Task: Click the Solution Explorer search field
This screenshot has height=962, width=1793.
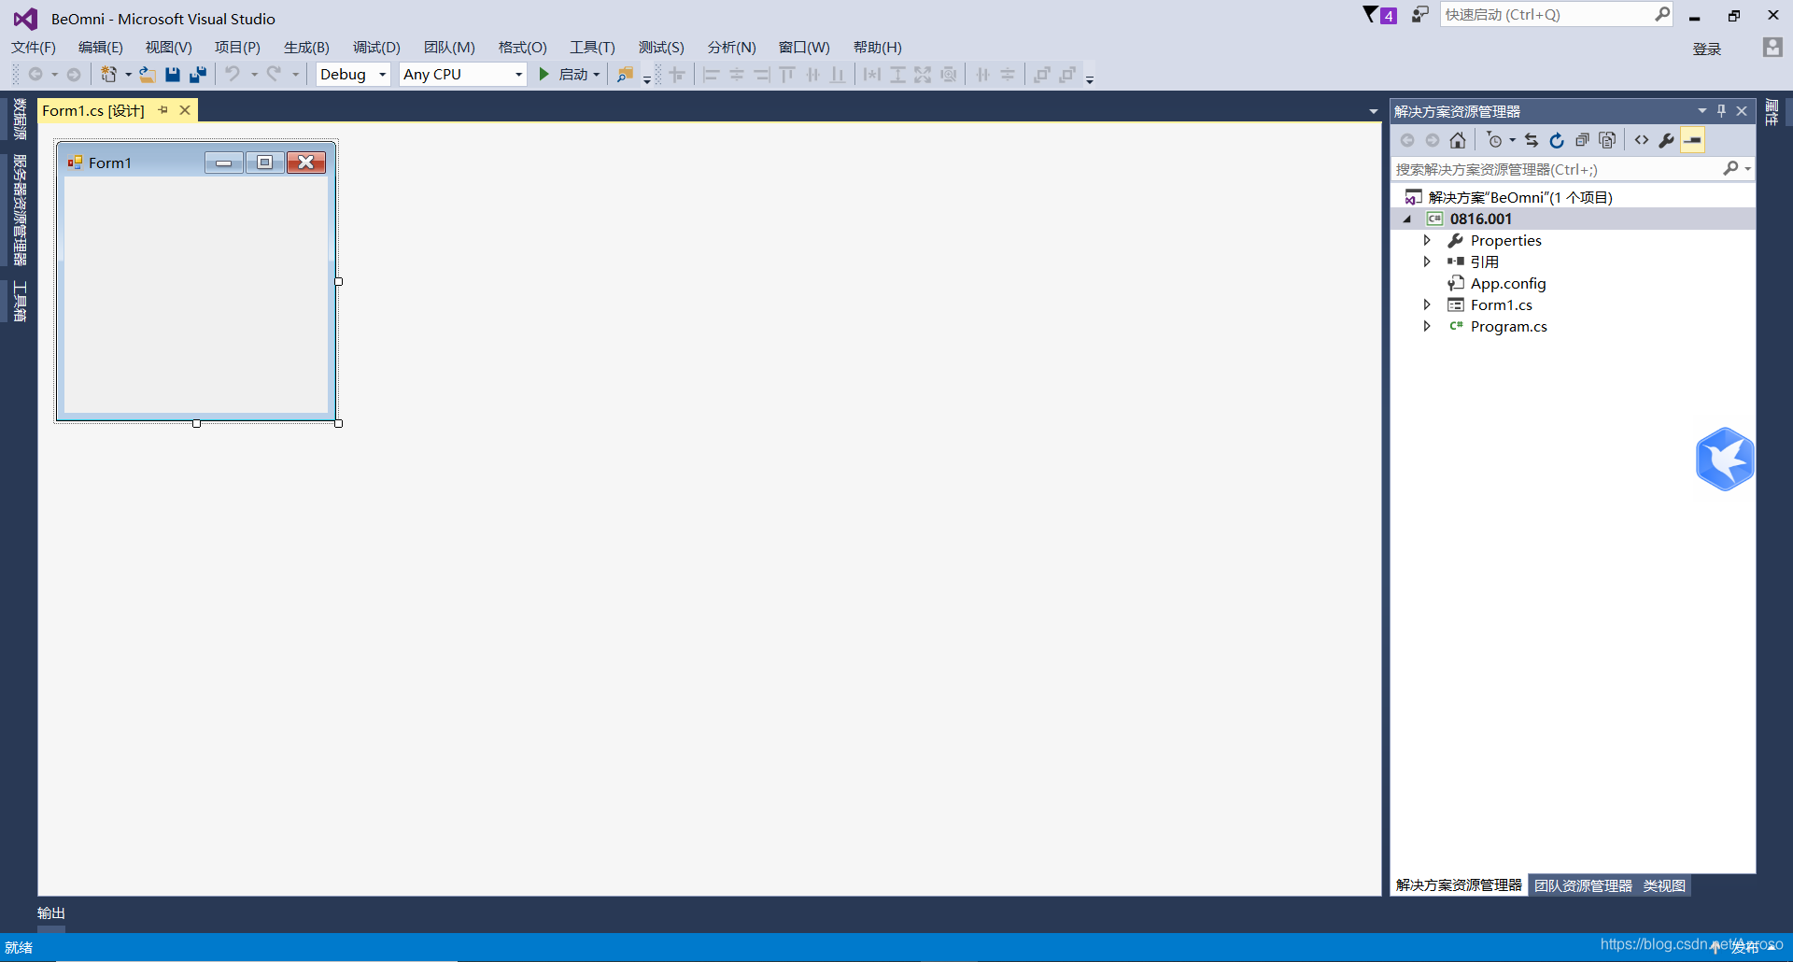Action: pyautogui.click(x=1573, y=169)
